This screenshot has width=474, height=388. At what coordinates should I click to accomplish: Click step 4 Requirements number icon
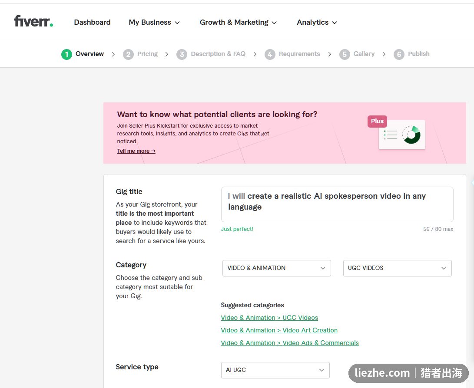tap(270, 54)
